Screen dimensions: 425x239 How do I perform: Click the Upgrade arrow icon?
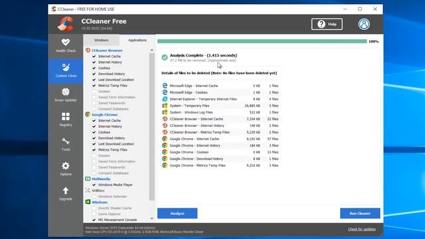click(x=66, y=191)
